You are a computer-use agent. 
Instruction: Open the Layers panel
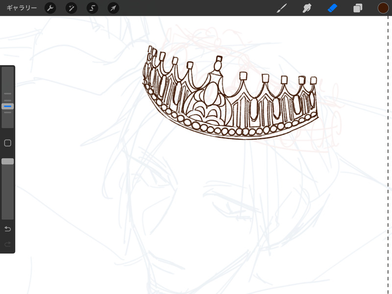[x=358, y=8]
